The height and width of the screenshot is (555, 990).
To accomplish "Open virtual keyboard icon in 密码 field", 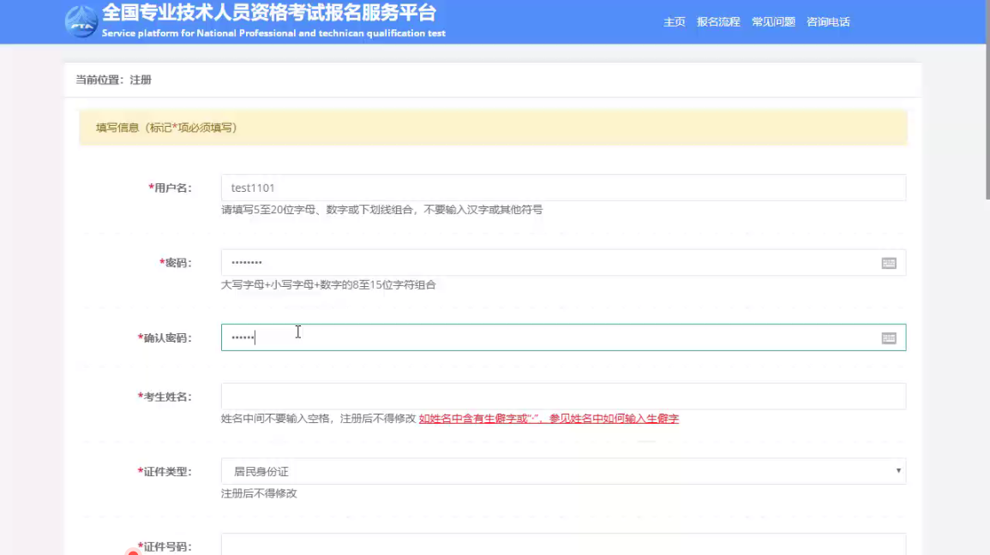I will click(x=889, y=263).
